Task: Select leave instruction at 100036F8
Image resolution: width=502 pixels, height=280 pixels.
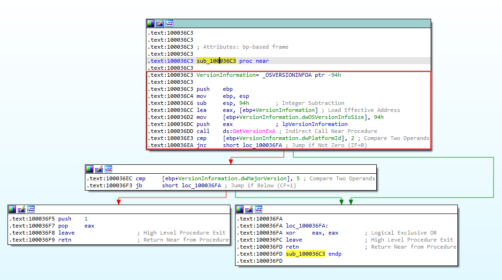Action: pyautogui.click(x=66, y=233)
